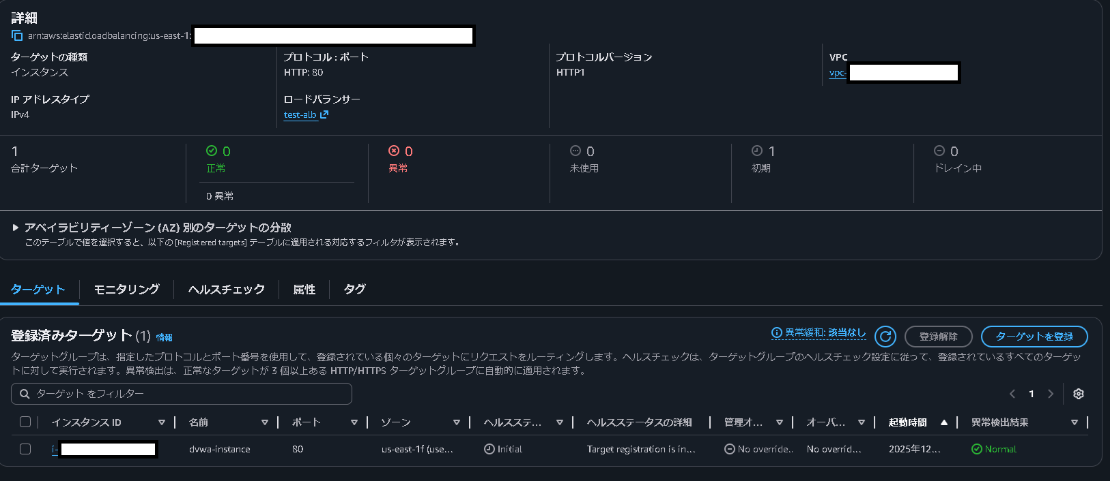Select all registered targets checkbox

[25, 422]
